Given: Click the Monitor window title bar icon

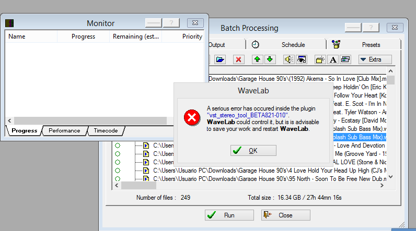Looking at the screenshot, I should coord(9,23).
